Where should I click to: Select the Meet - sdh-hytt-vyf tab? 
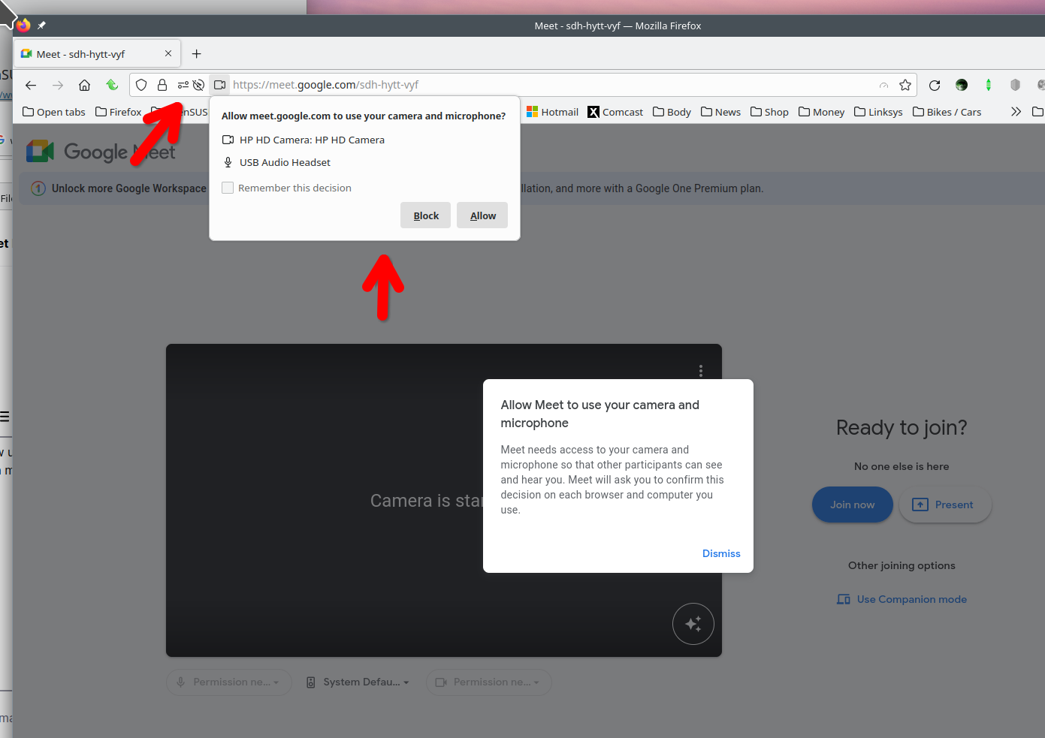(x=96, y=54)
